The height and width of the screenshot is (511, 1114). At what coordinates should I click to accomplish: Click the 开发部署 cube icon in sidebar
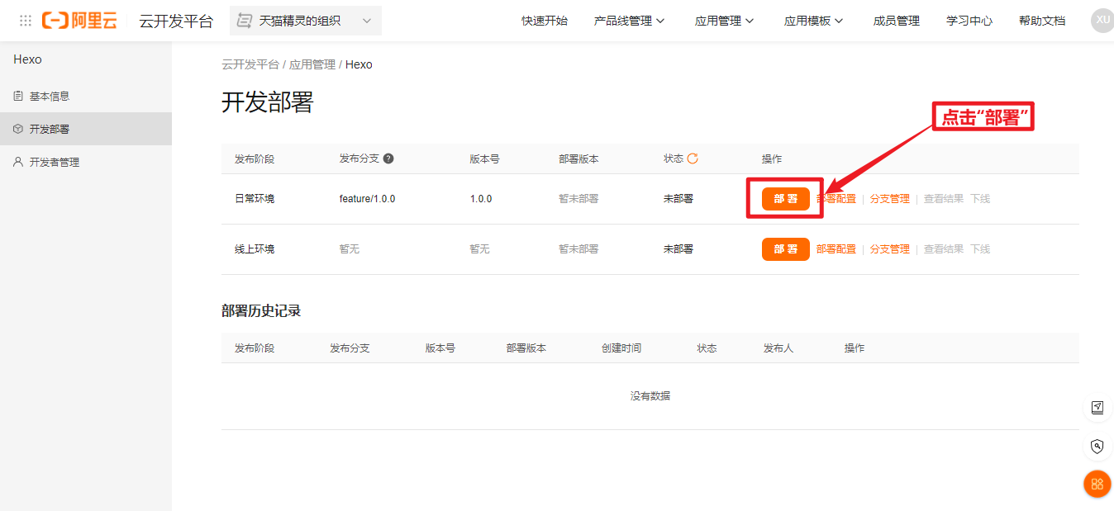[18, 129]
